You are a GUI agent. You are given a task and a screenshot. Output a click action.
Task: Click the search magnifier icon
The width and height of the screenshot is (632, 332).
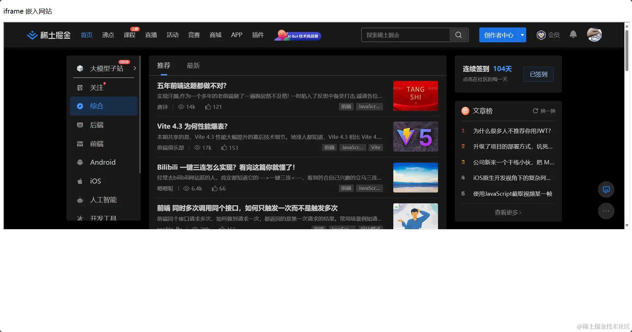[x=458, y=35]
